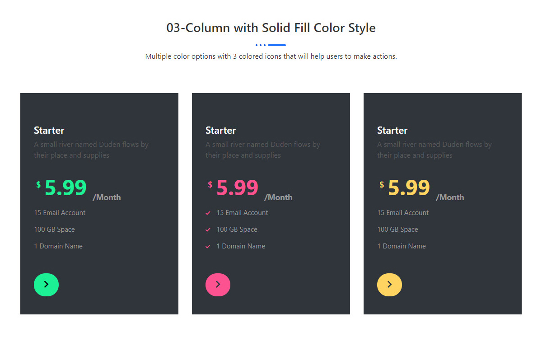Click 1 Domain Name in the green card

(x=58, y=246)
